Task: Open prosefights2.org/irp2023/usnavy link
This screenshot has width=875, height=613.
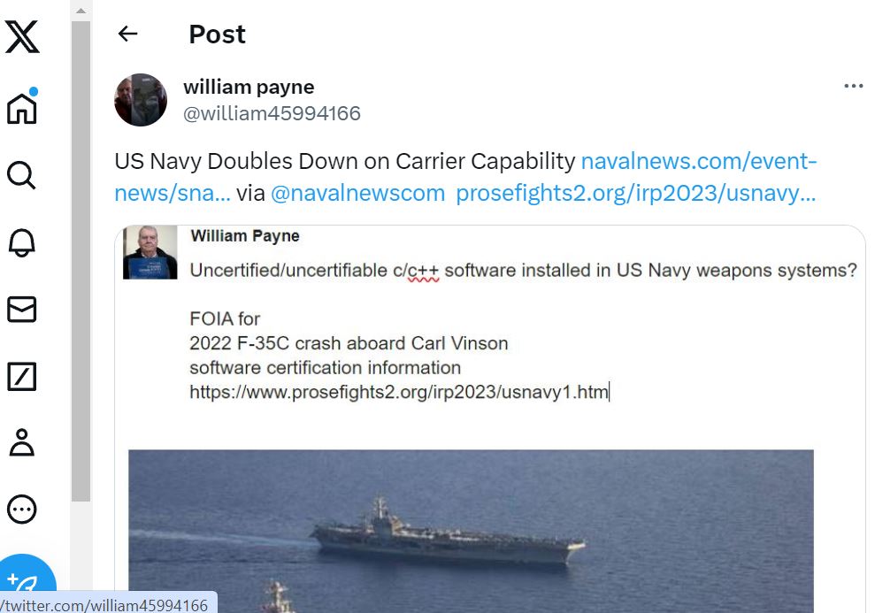Action: [635, 193]
